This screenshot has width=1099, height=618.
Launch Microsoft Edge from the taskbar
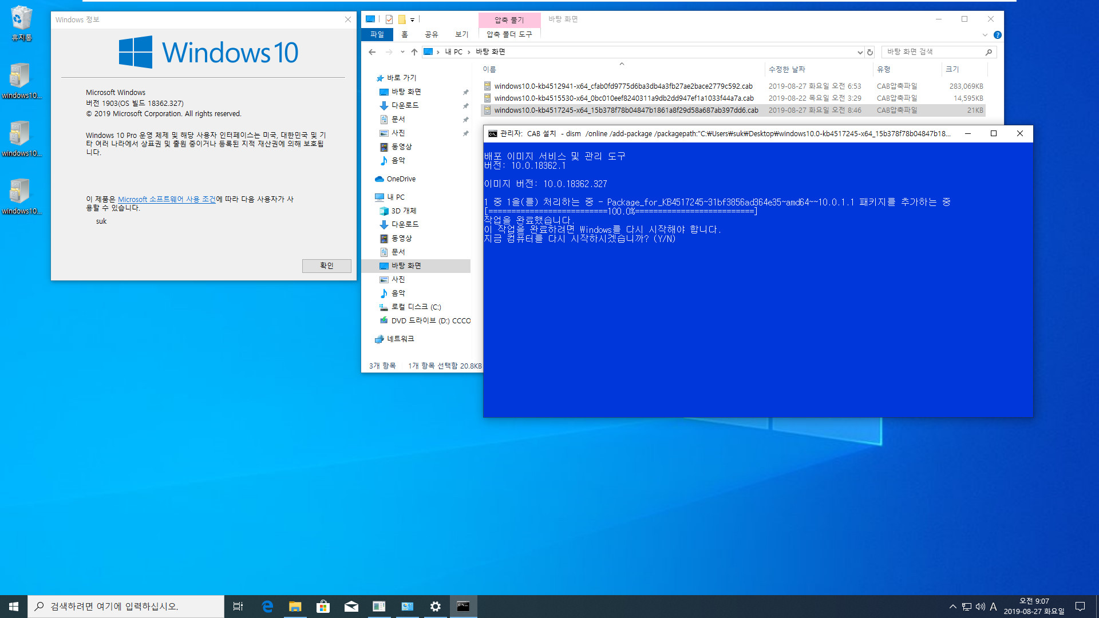click(267, 607)
